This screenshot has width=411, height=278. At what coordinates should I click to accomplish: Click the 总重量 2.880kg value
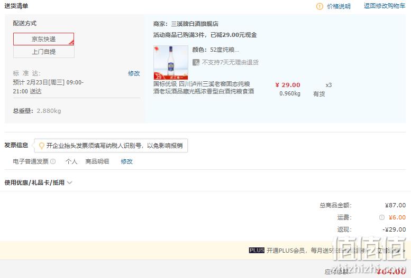(x=49, y=111)
